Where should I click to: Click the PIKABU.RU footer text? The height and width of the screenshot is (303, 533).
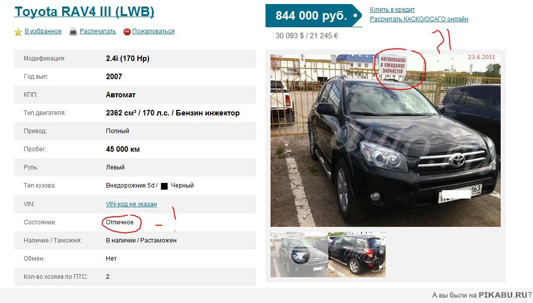click(503, 295)
